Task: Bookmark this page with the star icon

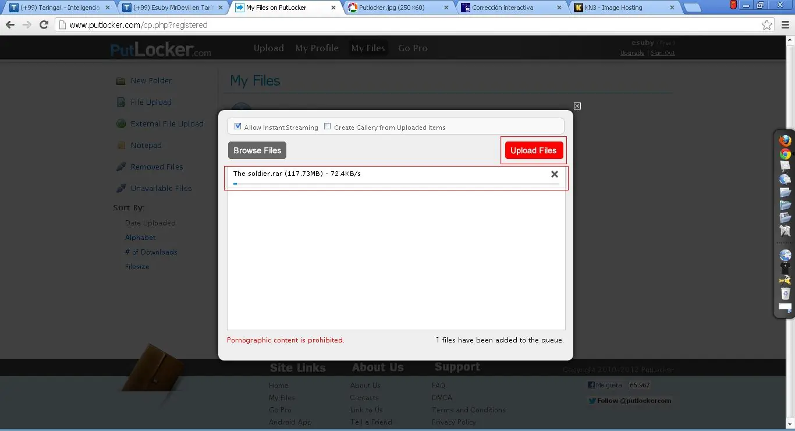Action: click(x=767, y=25)
